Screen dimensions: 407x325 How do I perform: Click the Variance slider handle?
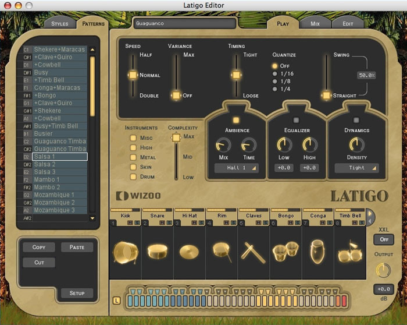click(x=176, y=96)
